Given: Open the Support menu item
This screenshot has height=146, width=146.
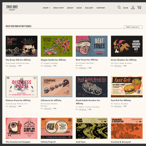Looking at the screenshot, I should point(101,8).
